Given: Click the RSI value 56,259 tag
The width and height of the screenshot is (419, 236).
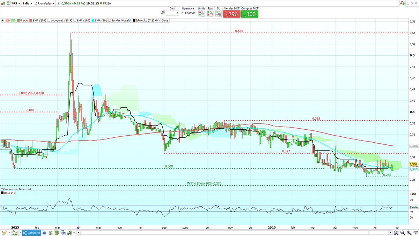Looking at the screenshot, I should [x=414, y=207].
